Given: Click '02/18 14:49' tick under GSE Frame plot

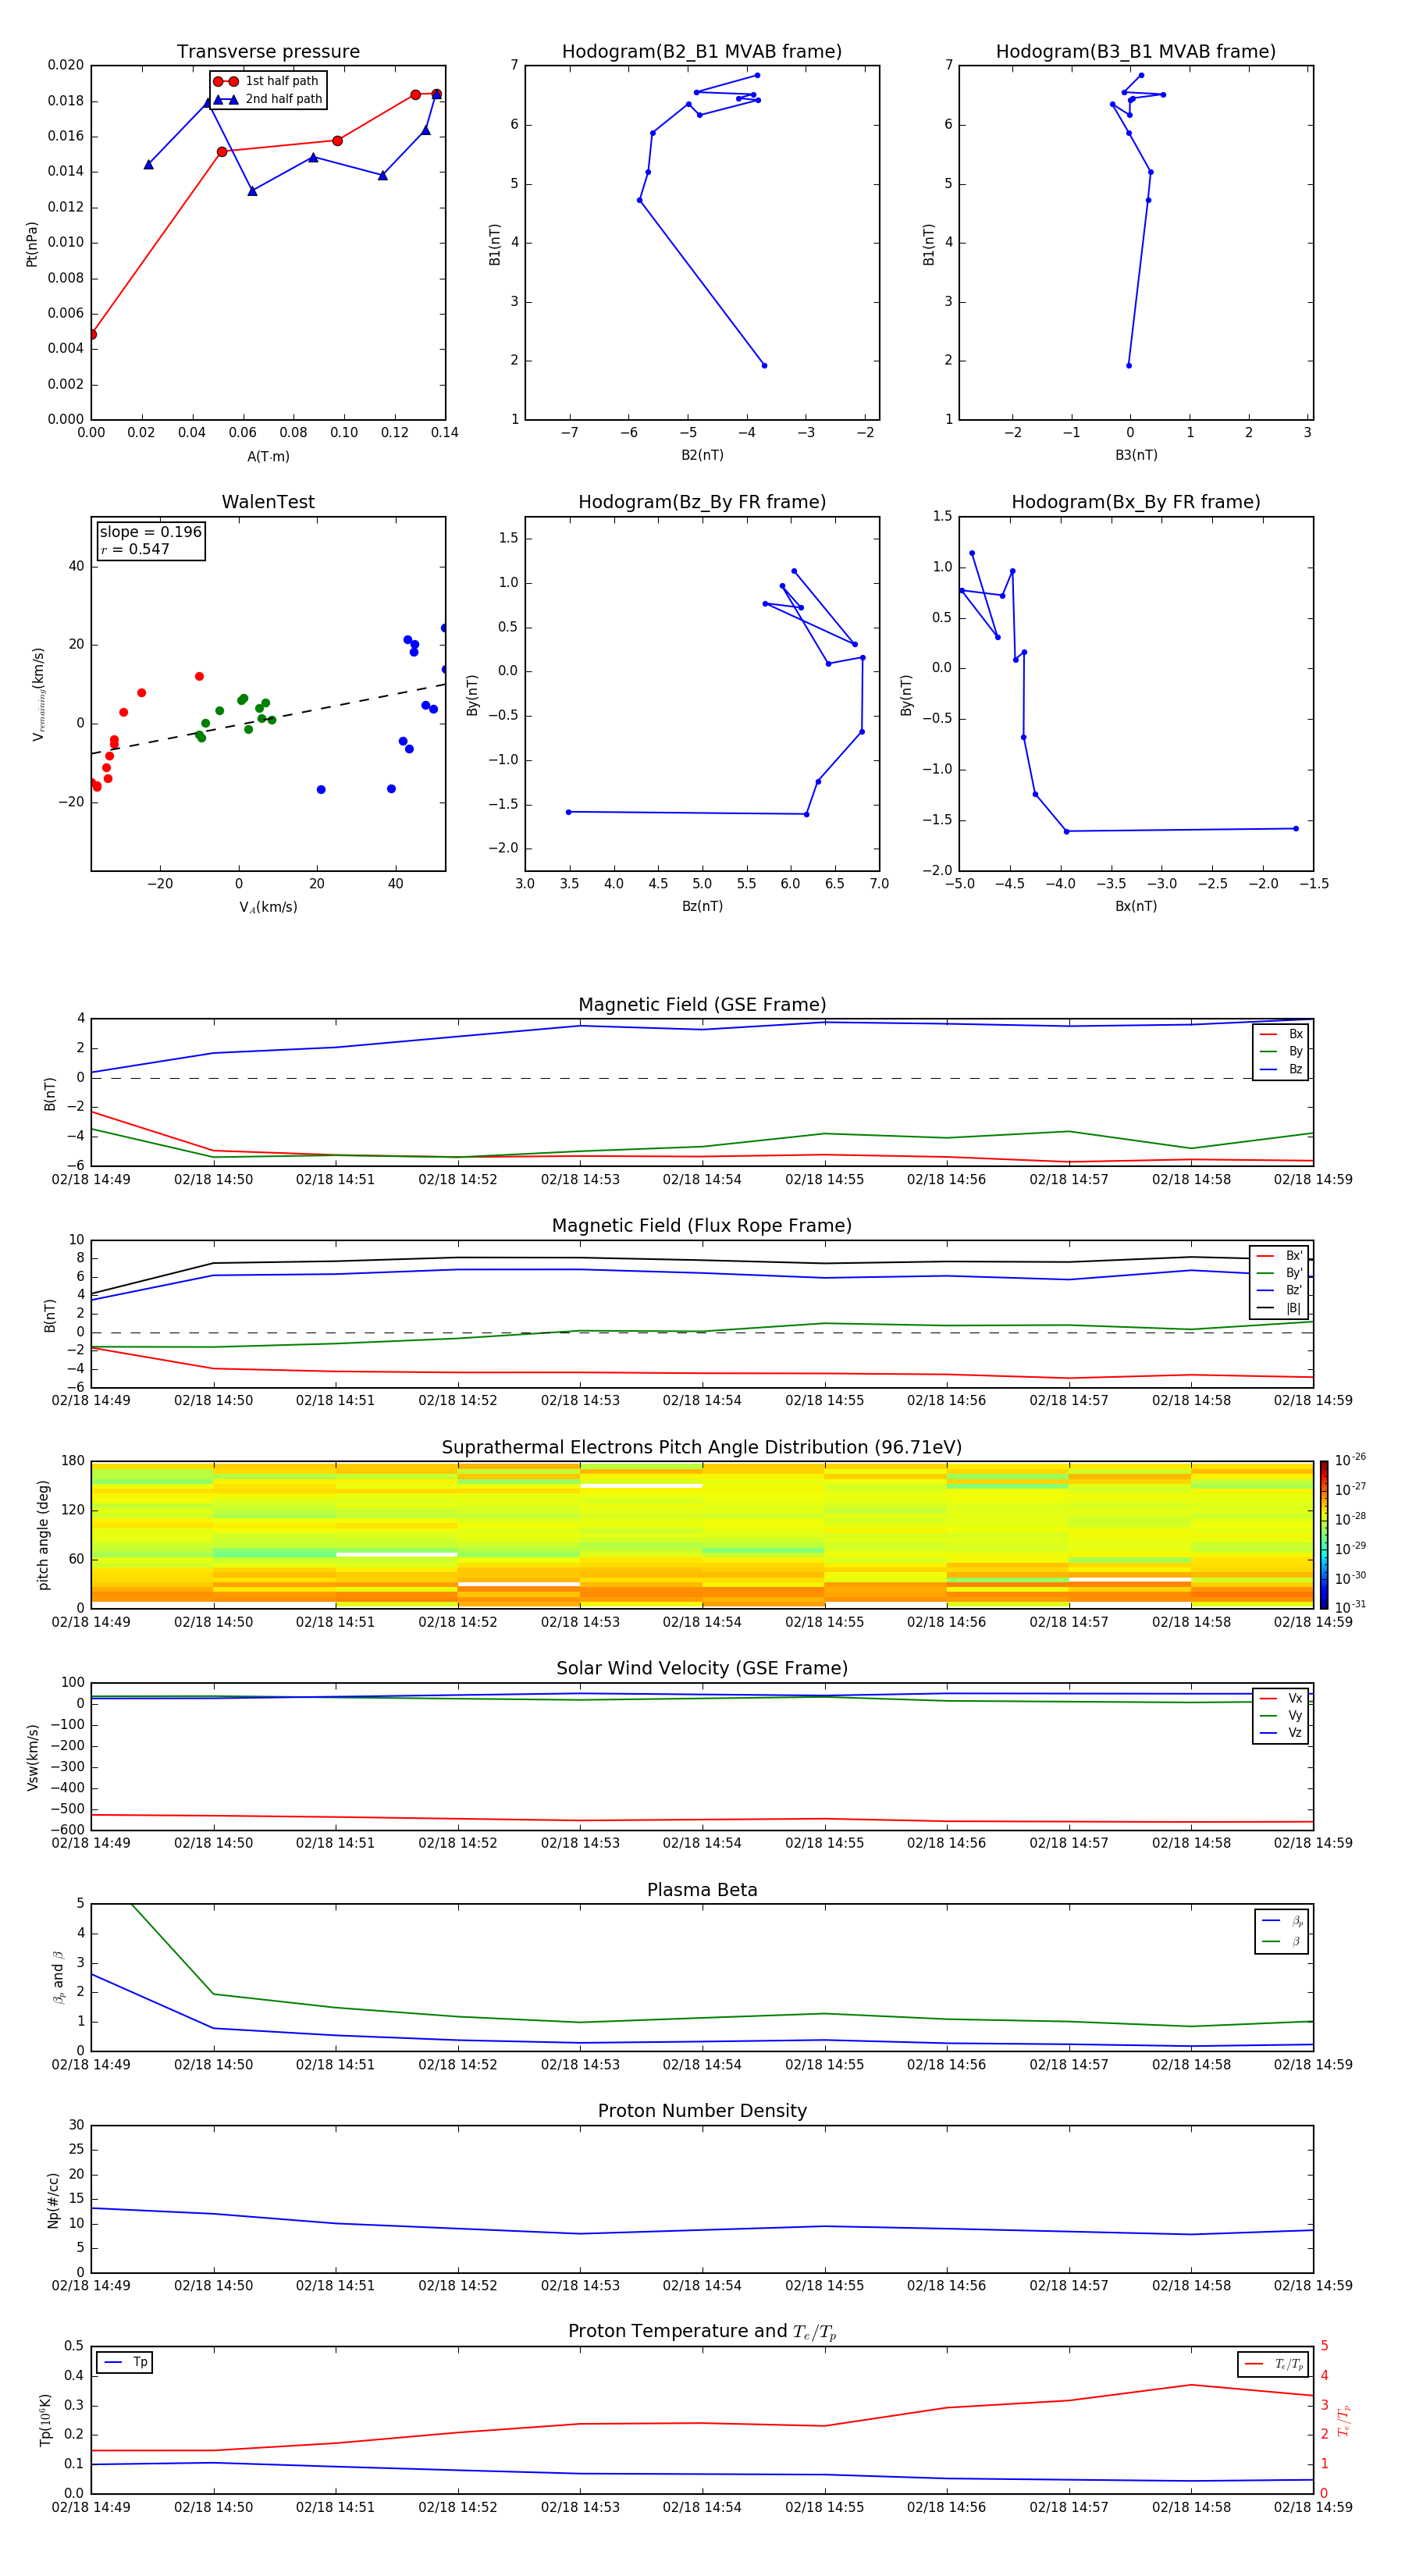Looking at the screenshot, I should [91, 1179].
